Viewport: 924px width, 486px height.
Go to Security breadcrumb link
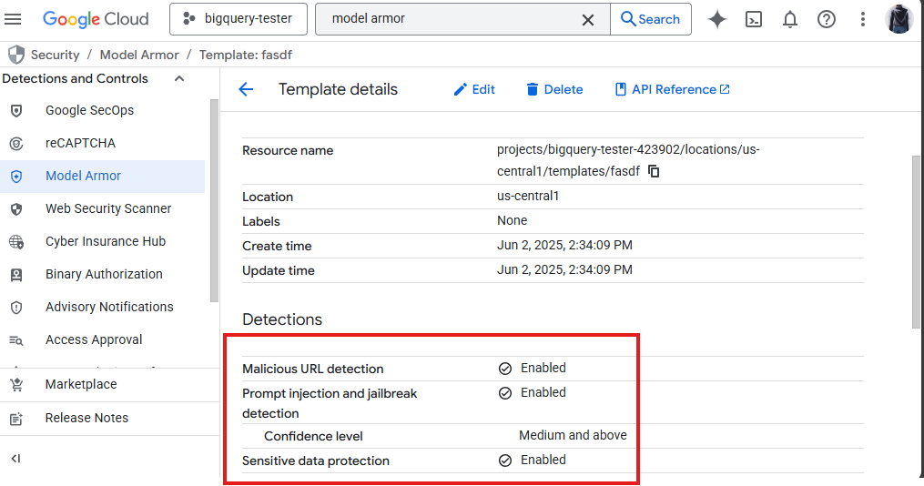55,55
